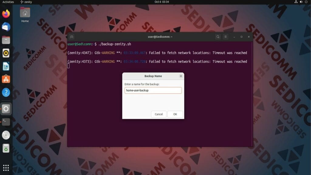Open the terminal search icon
Viewport: 311px width, 175px height.
click(x=218, y=36)
